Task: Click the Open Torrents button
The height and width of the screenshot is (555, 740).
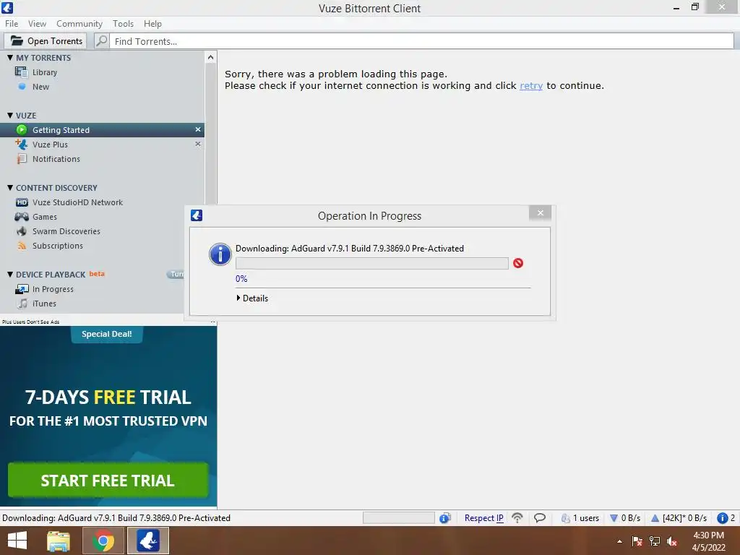Action: tap(46, 41)
